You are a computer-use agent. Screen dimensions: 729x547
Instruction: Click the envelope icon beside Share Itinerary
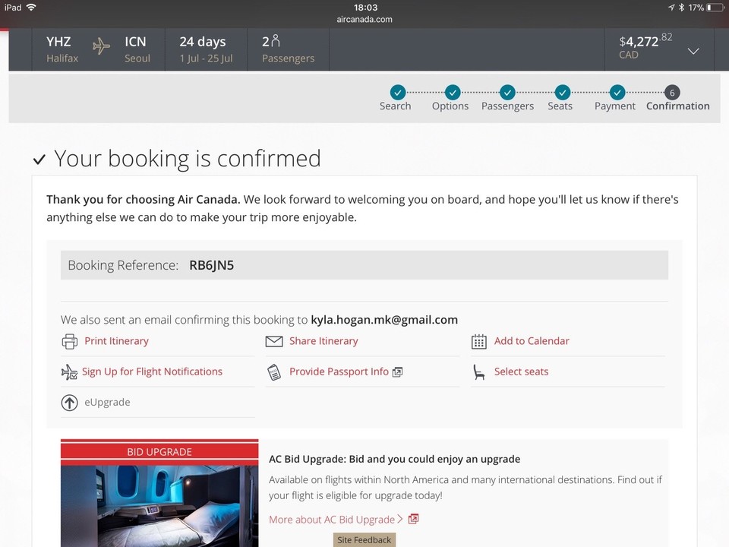(x=274, y=341)
